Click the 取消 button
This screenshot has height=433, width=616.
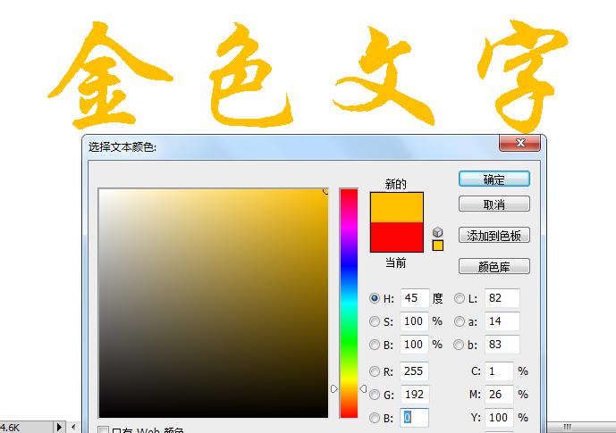pos(494,204)
